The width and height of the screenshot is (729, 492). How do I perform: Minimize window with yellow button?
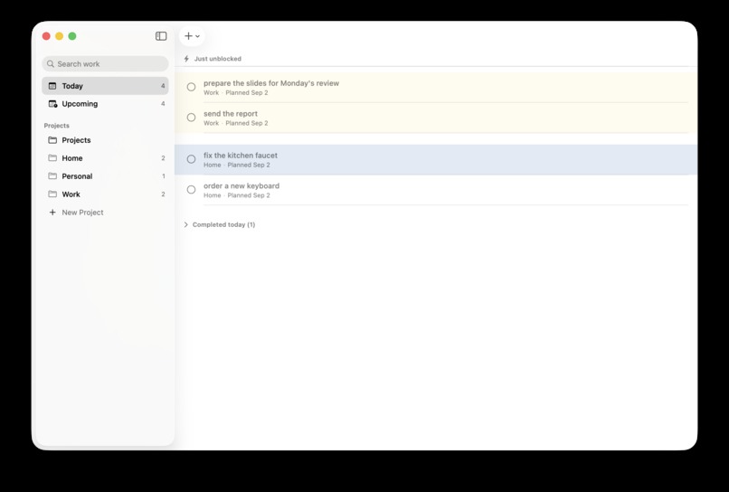59,36
